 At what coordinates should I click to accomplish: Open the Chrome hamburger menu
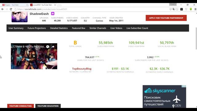(x=195, y=9)
